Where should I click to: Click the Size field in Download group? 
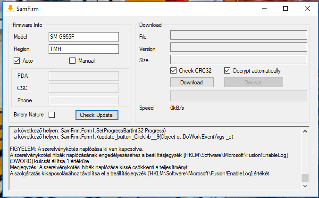(x=239, y=59)
